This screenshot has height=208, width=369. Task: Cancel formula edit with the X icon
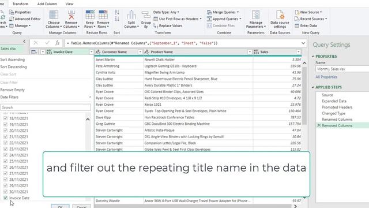click(36, 43)
